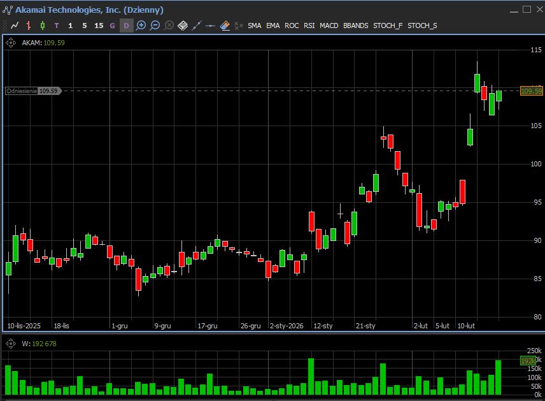545x401 pixels.
Task: Add the STOCH_S indicator
Action: [422, 26]
